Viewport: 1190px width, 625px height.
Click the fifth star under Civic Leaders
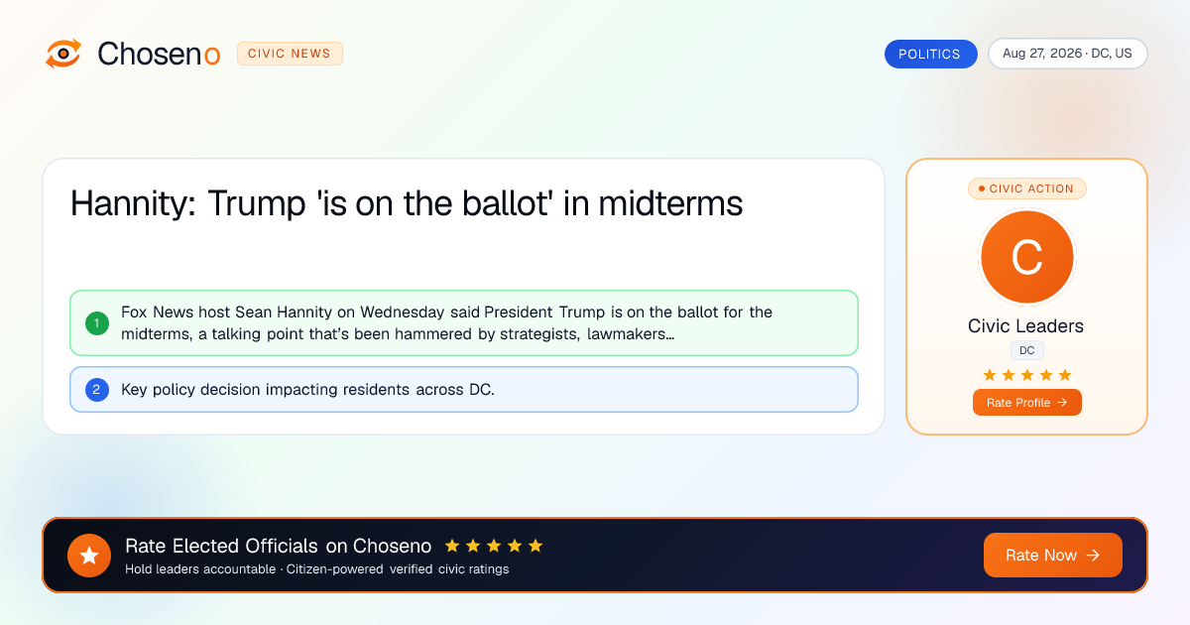click(1065, 375)
